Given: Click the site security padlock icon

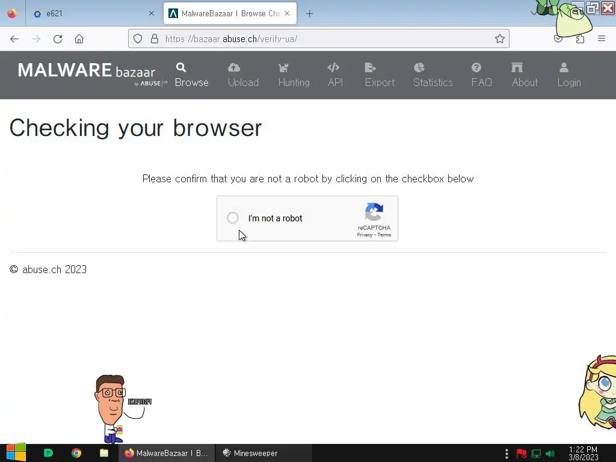Looking at the screenshot, I should tap(155, 38).
